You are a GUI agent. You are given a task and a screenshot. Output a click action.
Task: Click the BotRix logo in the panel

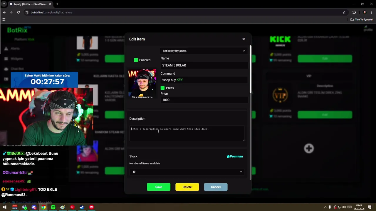[18, 30]
